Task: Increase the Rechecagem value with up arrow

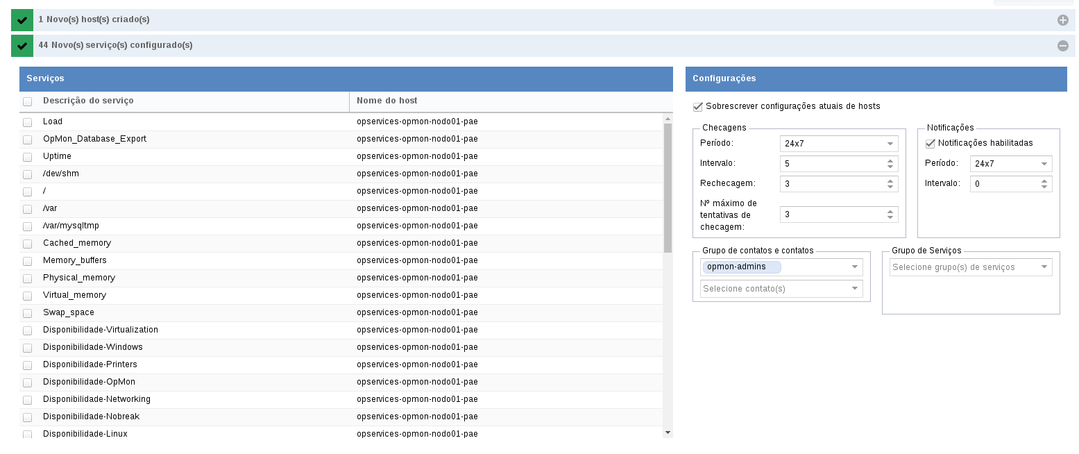Action: pos(890,180)
